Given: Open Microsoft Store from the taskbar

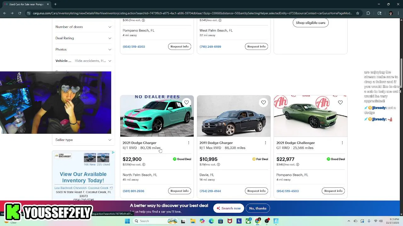Looking at the screenshot, I should point(220,221).
